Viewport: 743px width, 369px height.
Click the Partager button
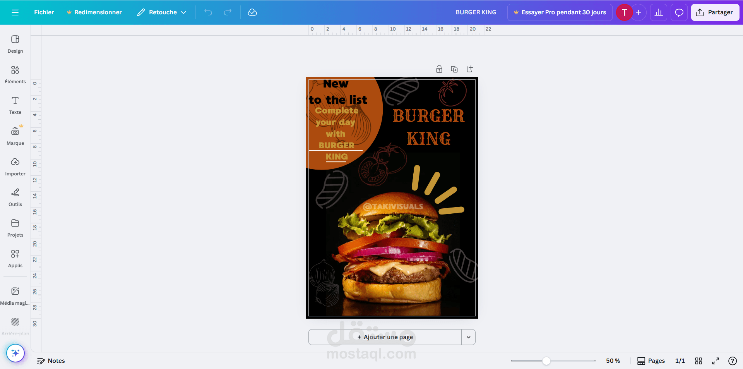(715, 12)
